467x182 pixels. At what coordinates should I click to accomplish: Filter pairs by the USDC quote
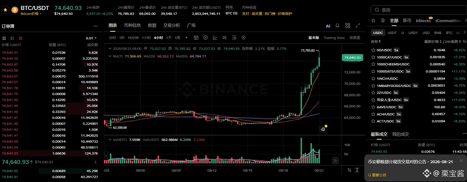click(378, 33)
